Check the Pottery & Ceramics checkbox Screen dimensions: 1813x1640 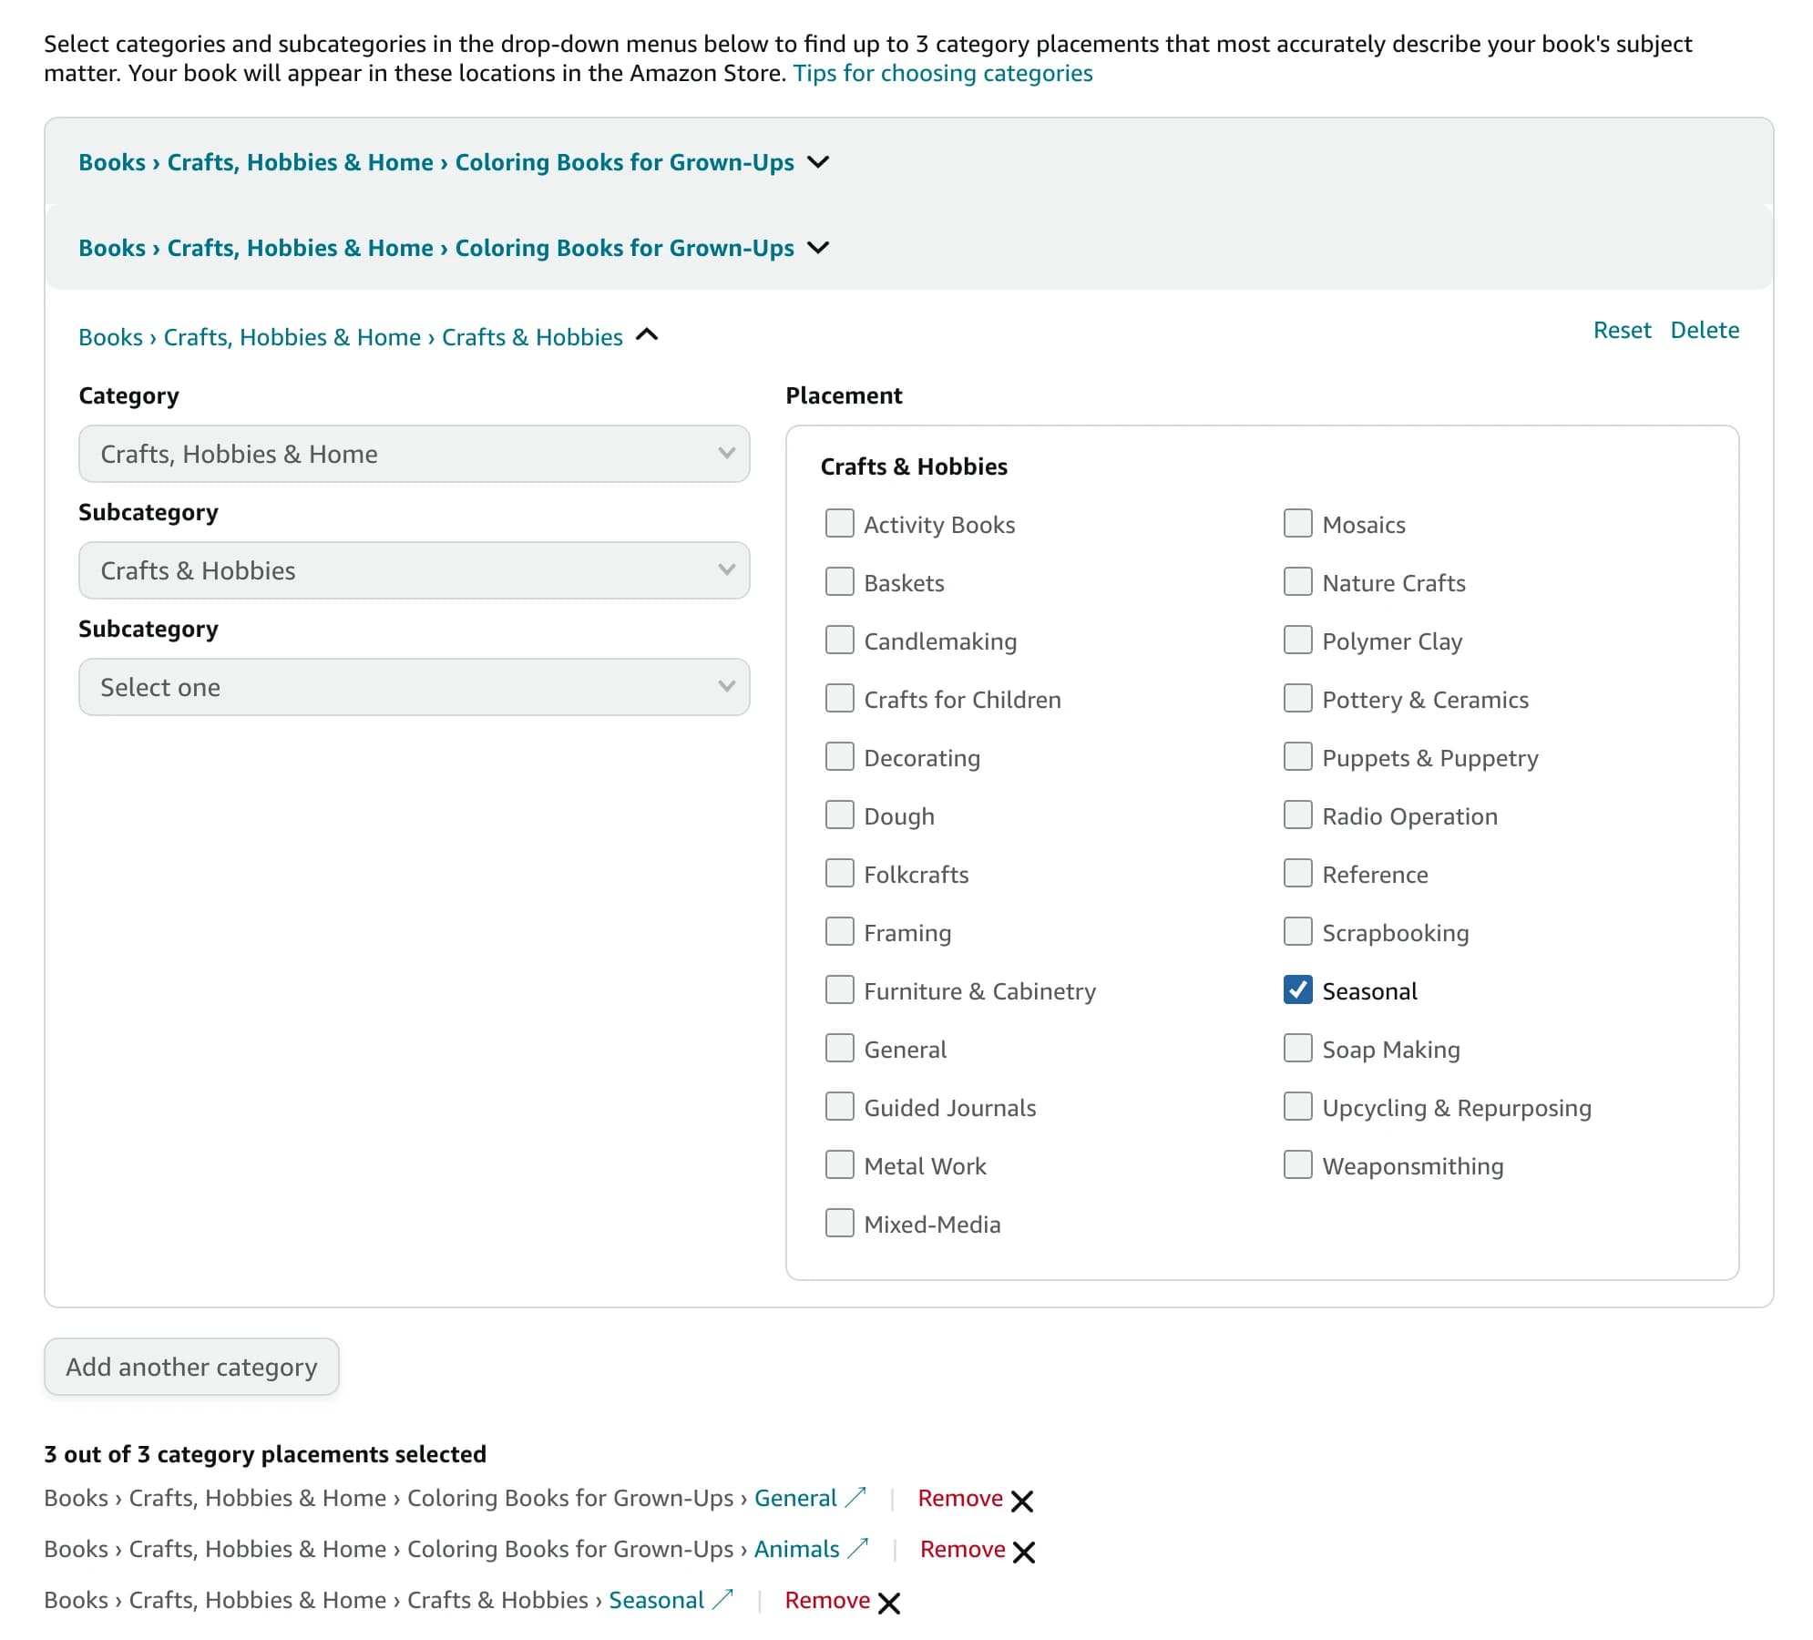pos(1297,698)
